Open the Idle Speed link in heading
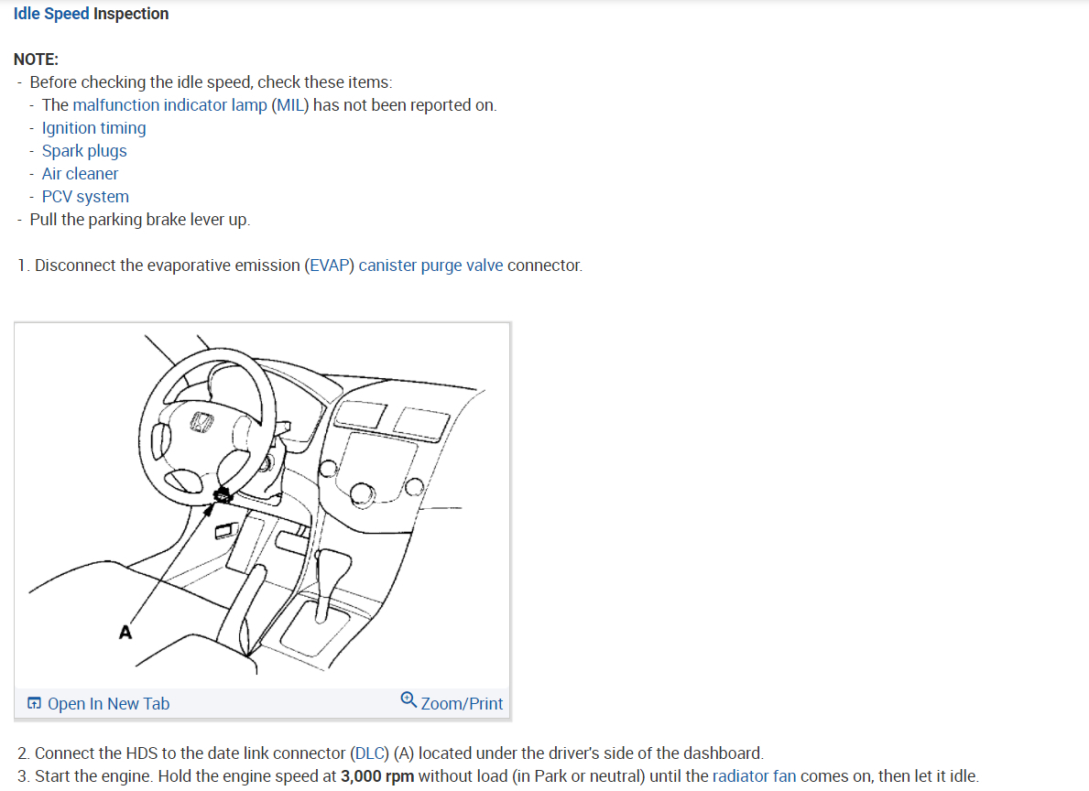 51,14
